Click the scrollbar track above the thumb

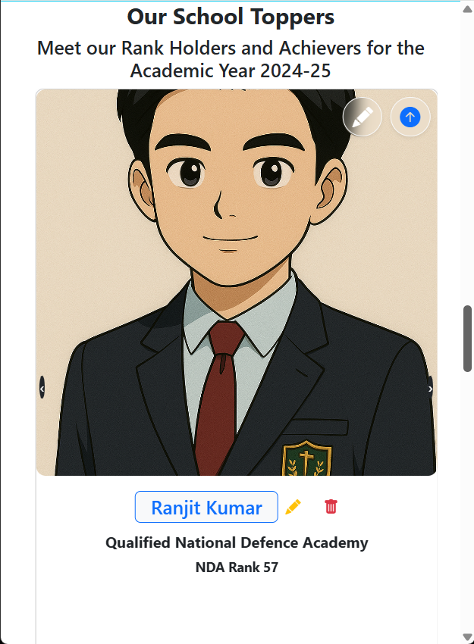click(x=467, y=160)
